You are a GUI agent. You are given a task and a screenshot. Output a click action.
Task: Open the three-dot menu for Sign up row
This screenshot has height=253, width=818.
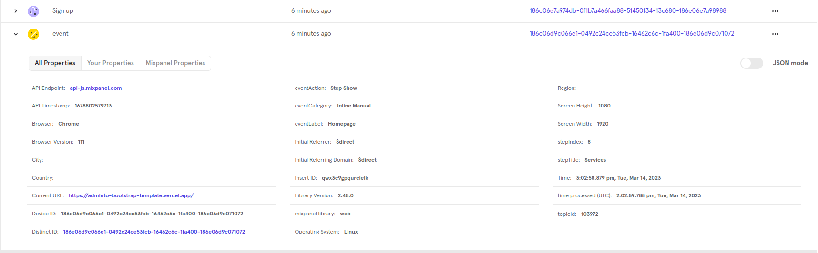point(775,11)
